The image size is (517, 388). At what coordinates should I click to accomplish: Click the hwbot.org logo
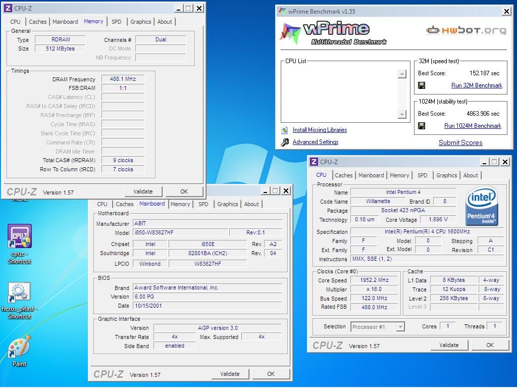click(x=466, y=30)
